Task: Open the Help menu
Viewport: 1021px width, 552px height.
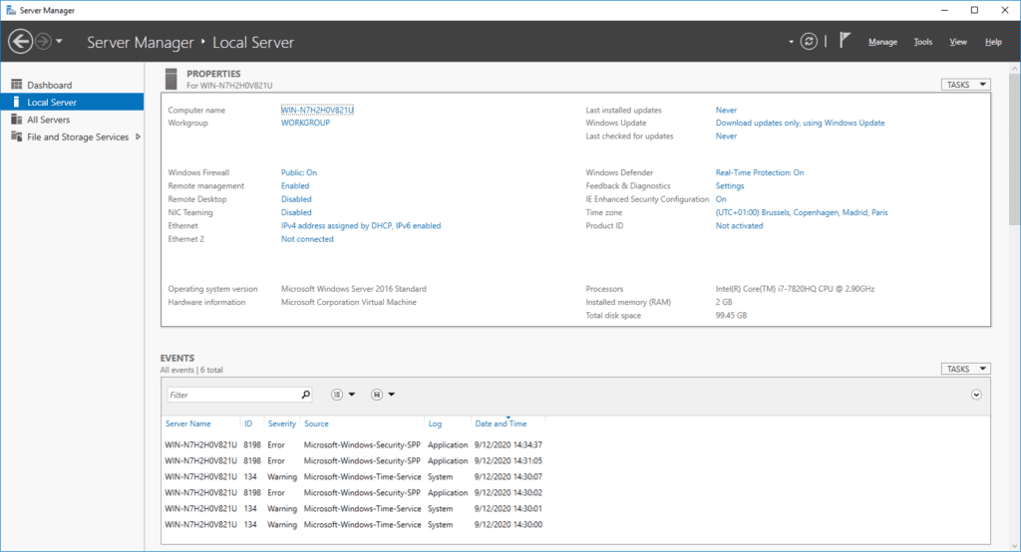Action: coord(993,42)
